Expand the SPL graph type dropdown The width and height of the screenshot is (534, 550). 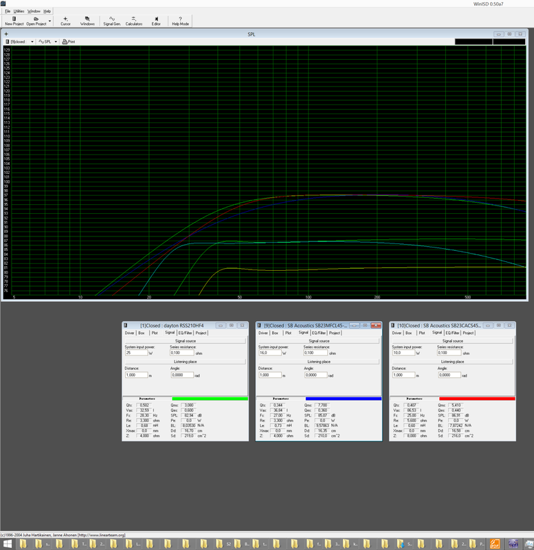click(x=56, y=41)
